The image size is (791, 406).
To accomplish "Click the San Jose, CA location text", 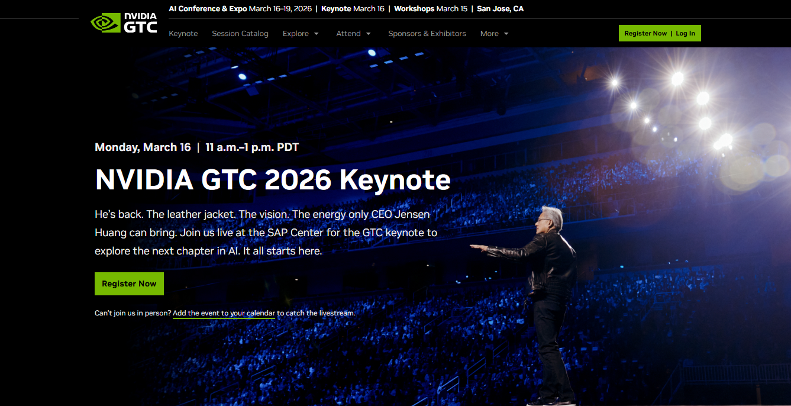I will pyautogui.click(x=500, y=9).
